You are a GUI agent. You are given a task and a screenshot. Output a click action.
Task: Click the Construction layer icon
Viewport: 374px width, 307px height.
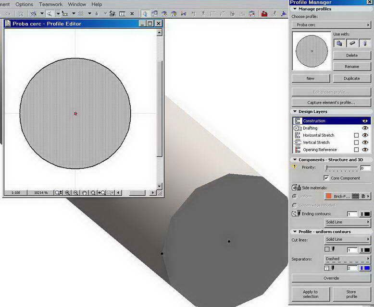297,121
